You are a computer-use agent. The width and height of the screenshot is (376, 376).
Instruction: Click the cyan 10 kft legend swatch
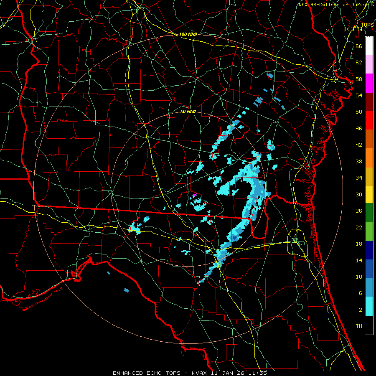[x=369, y=306]
